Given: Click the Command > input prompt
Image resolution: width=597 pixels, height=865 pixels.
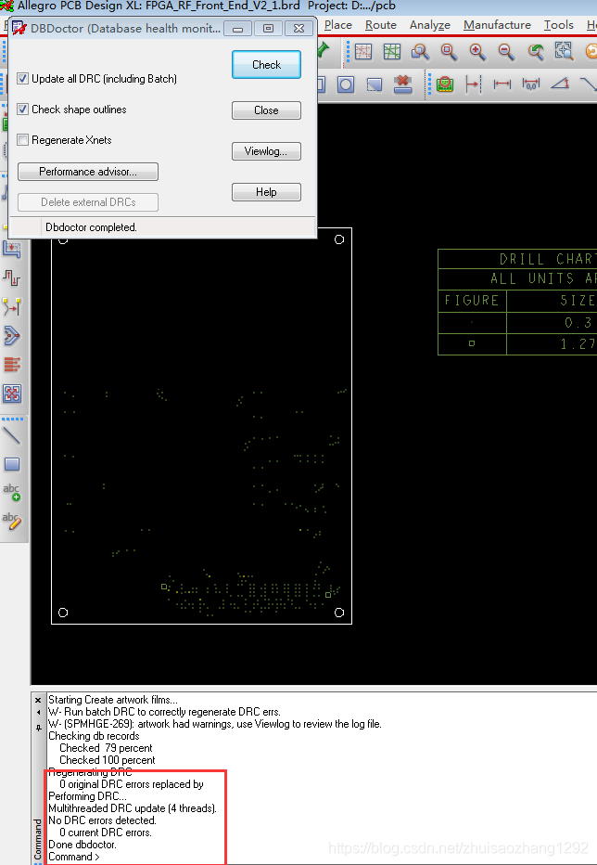Looking at the screenshot, I should pyautogui.click(x=74, y=857).
